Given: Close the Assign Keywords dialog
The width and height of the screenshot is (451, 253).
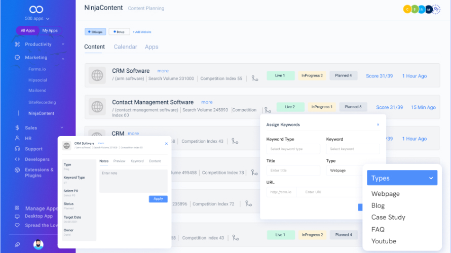Looking at the screenshot, I should pyautogui.click(x=378, y=124).
